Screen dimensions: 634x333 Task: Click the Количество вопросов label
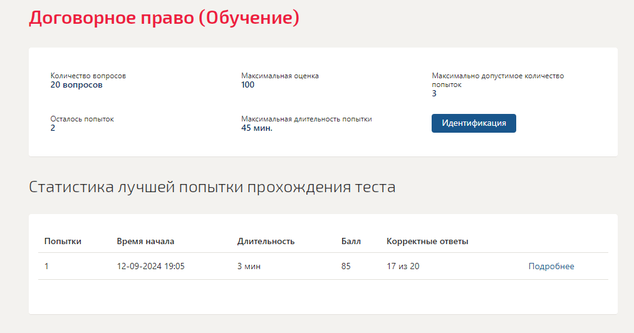tap(88, 76)
